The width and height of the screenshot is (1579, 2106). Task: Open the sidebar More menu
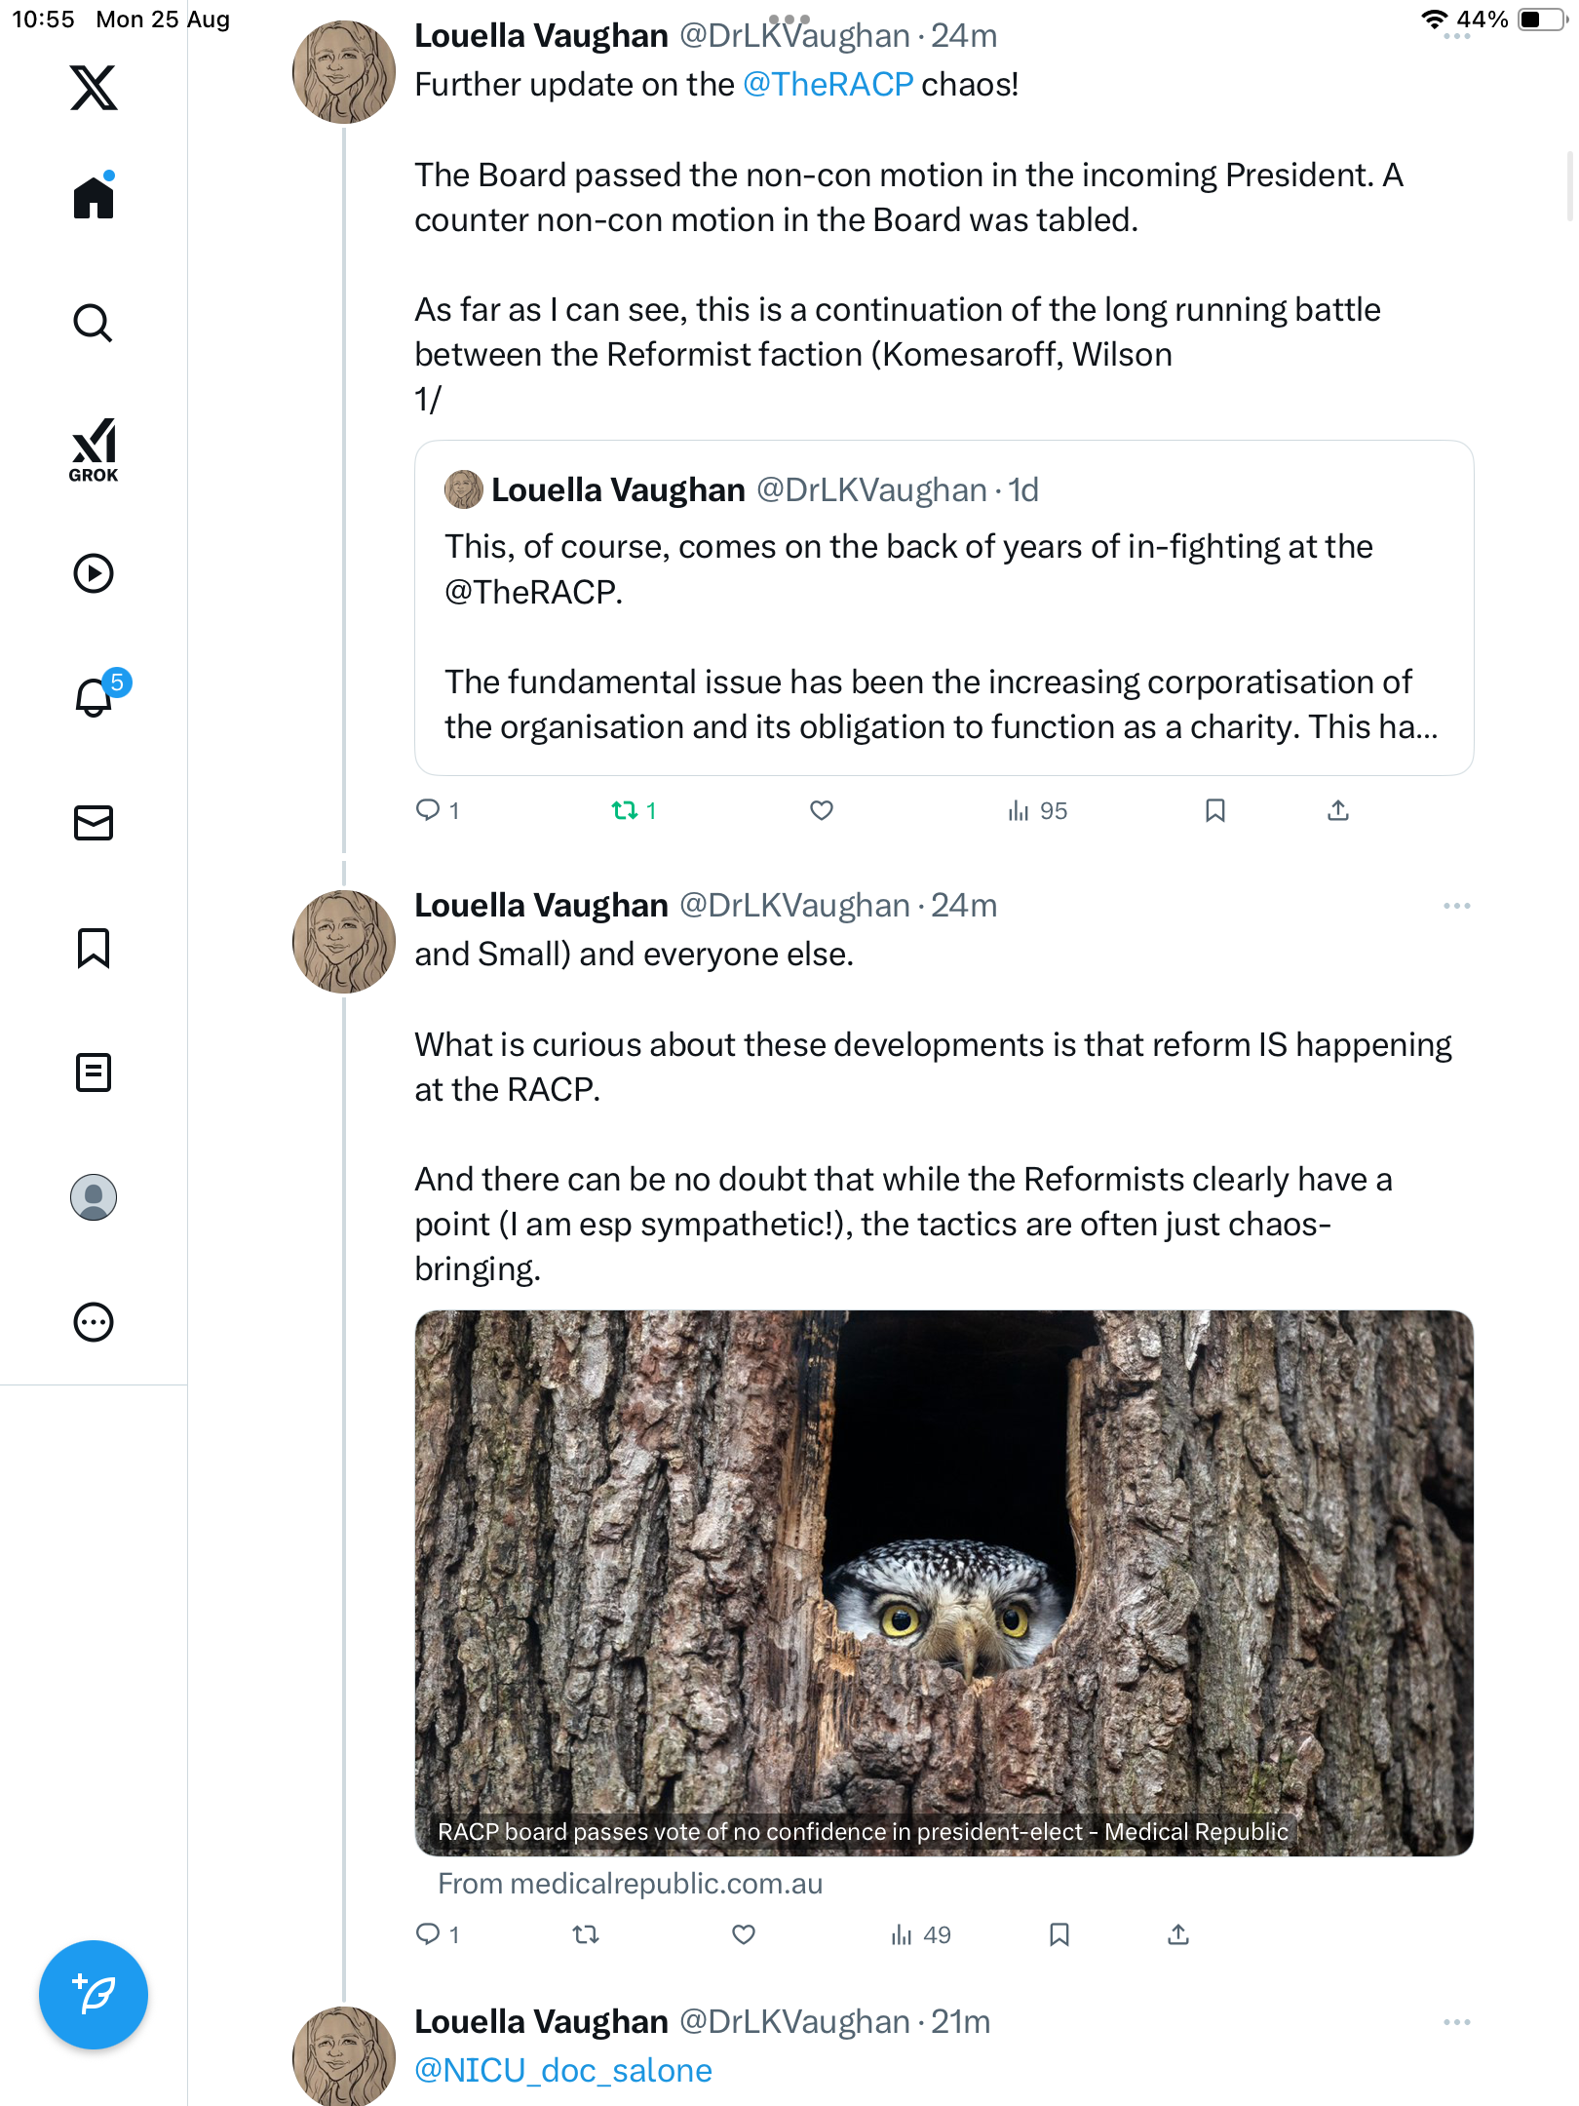click(x=94, y=1322)
